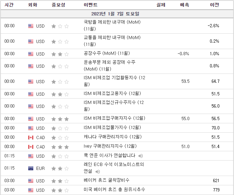234x195 pixels.
Task: Open ISM 비제조업 기업활동지수 event
Action: pos(114,81)
